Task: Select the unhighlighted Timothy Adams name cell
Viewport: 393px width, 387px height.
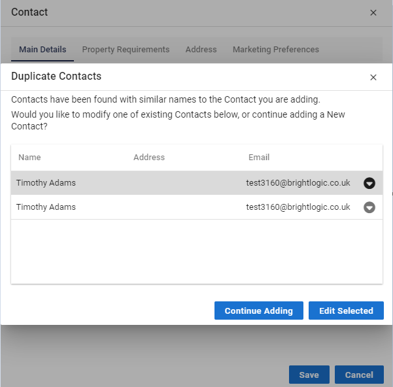Action: point(46,207)
